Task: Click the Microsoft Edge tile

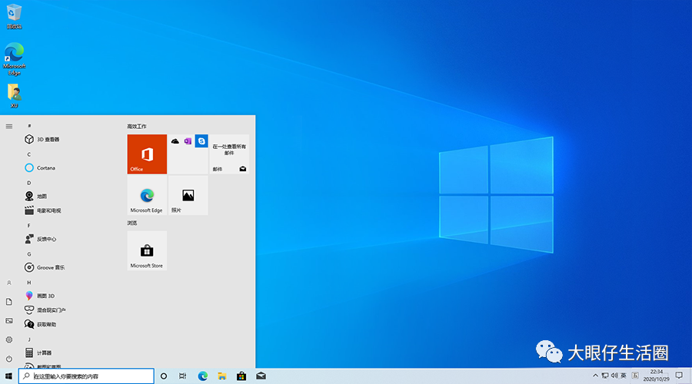Action: tap(147, 195)
